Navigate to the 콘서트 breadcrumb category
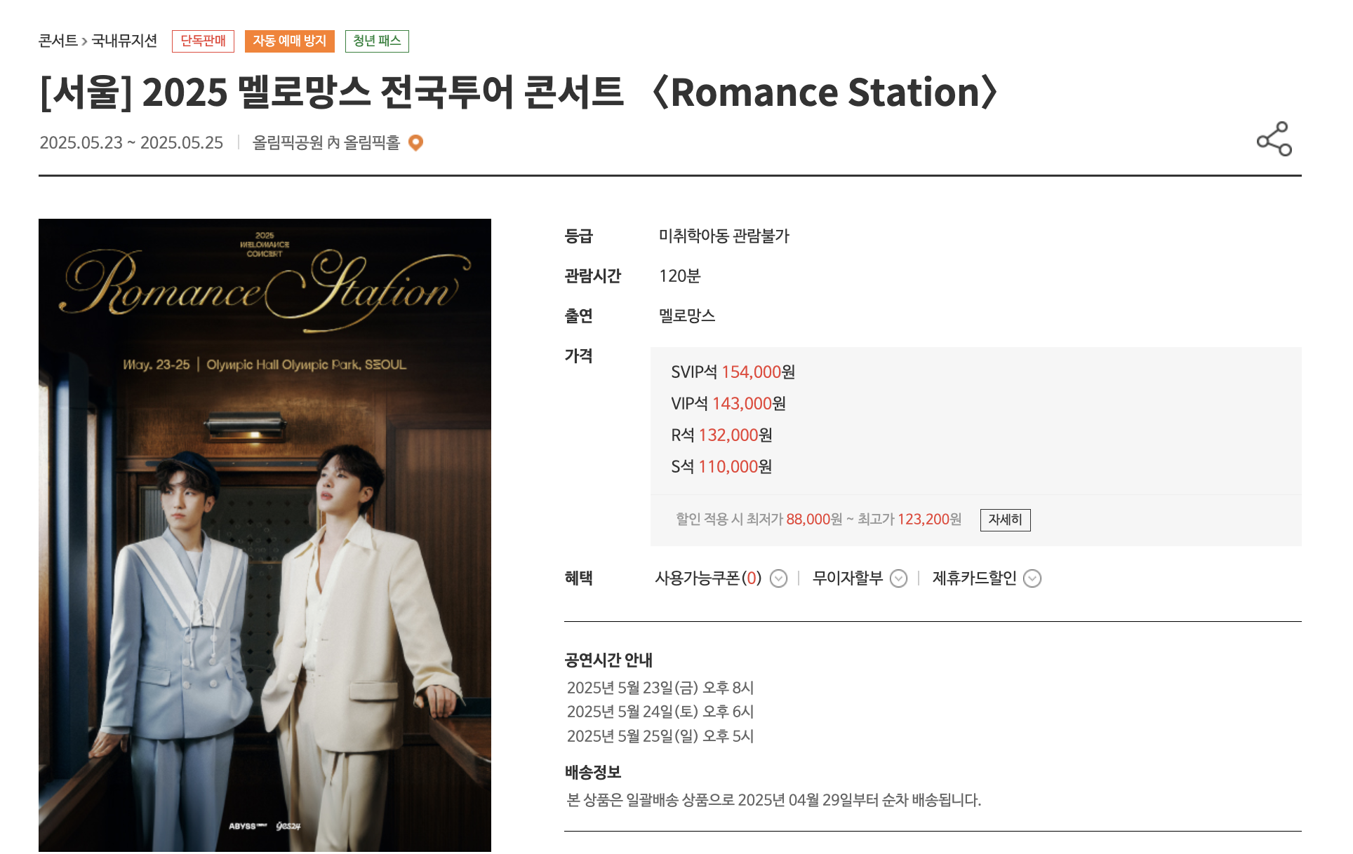The height and width of the screenshot is (854, 1353). (58, 40)
